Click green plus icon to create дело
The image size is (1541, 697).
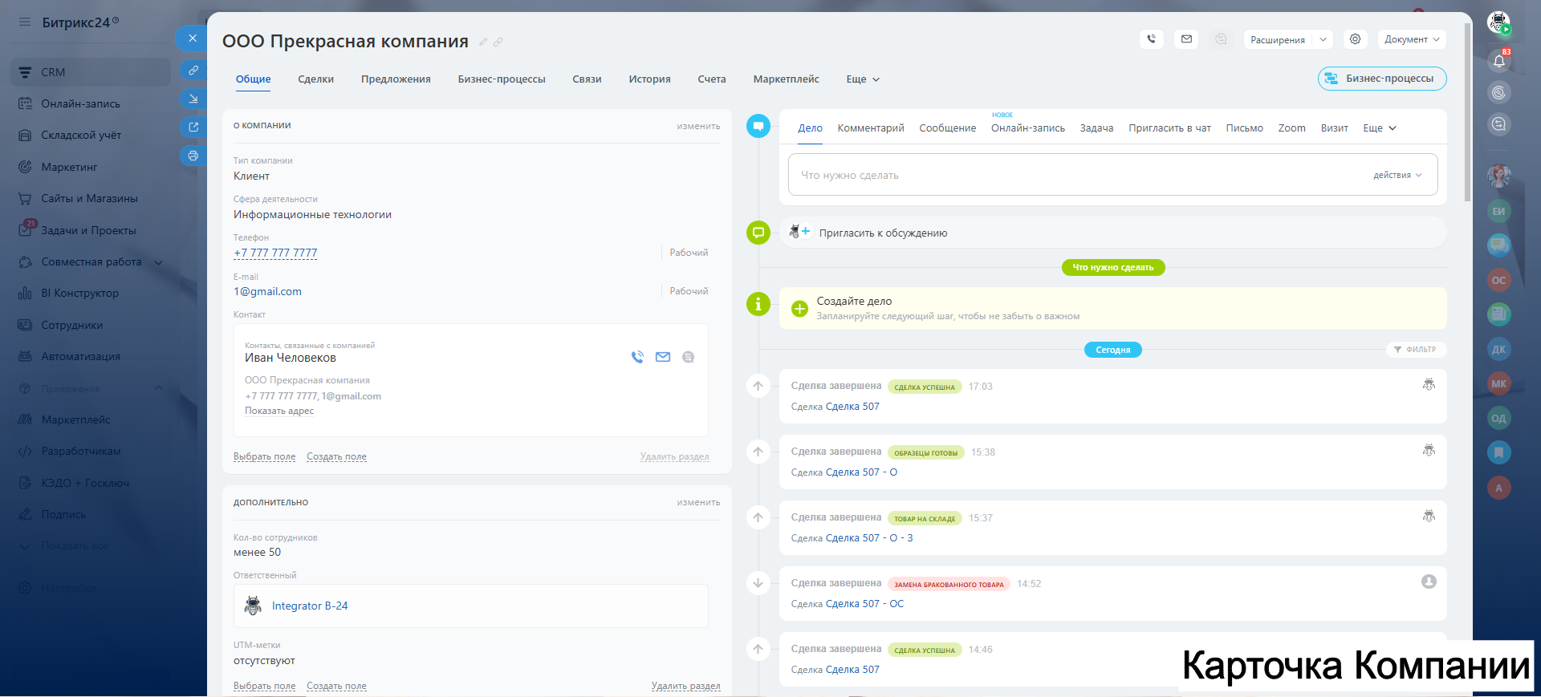tap(799, 309)
